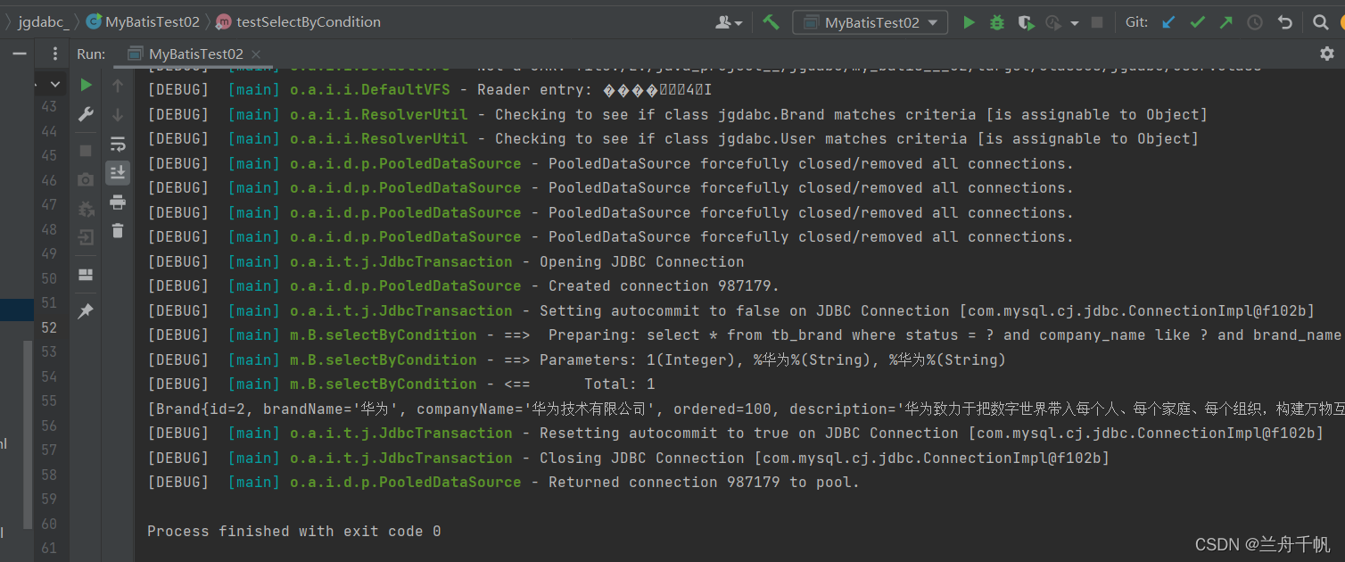Click editor line number 52
The height and width of the screenshot is (562, 1345).
(48, 327)
